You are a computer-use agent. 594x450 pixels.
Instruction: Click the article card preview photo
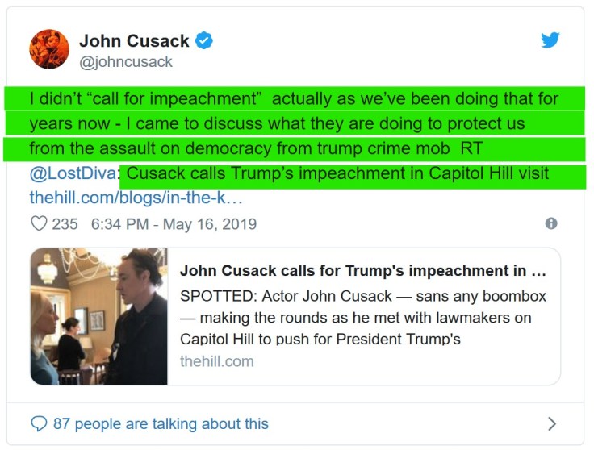pos(98,316)
